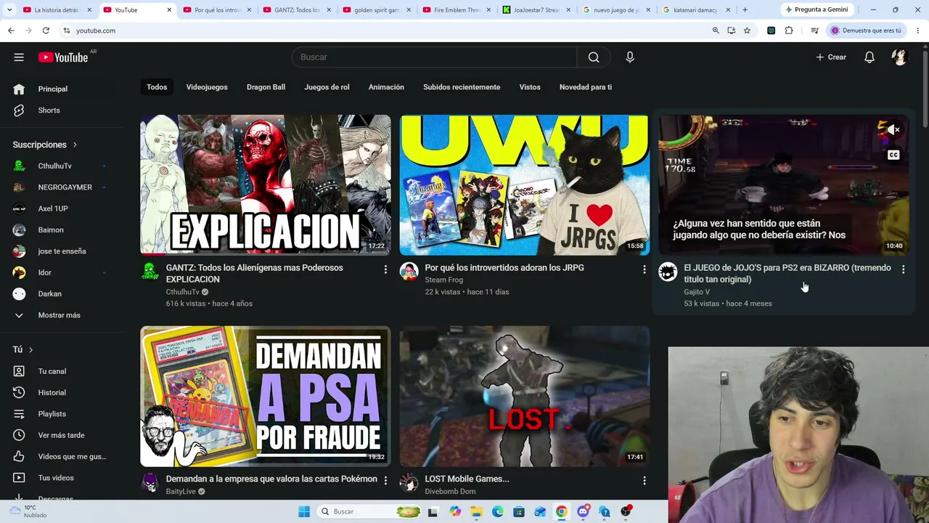Viewport: 929px width, 523px height.
Task: Open the Baimon subscription
Action: point(60,230)
